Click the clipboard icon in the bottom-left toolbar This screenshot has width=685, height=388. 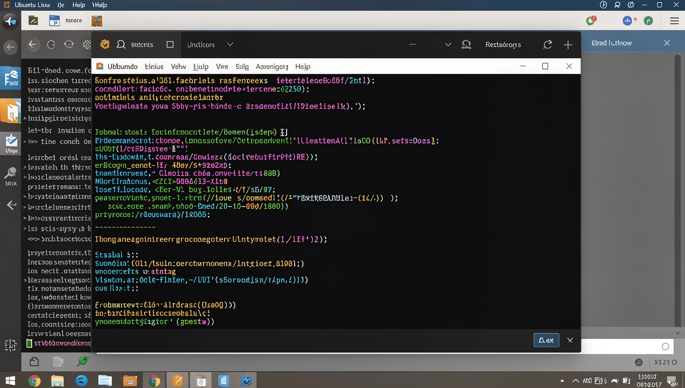tap(34, 362)
